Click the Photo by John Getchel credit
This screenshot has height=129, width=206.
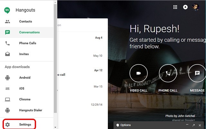[180, 116]
